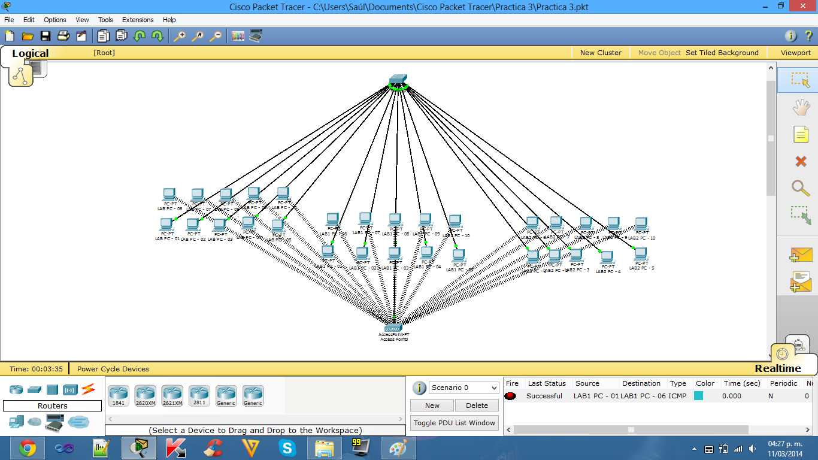Activate the Move Layout hand tool
The height and width of the screenshot is (460, 818).
[x=801, y=107]
